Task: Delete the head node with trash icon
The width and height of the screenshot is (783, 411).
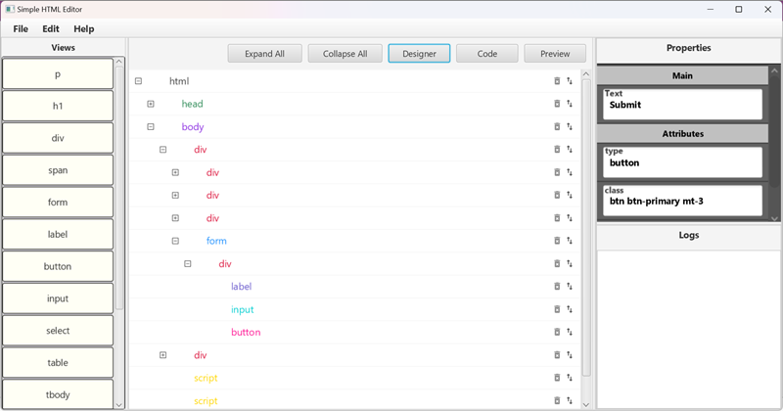Action: click(557, 104)
